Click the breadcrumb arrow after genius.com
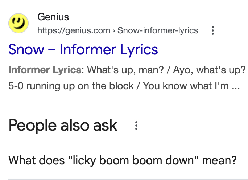The width and height of the screenshot is (248, 180). 114,30
